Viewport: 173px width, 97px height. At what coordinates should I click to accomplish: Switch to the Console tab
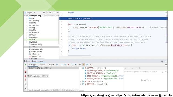click(x=42, y=65)
